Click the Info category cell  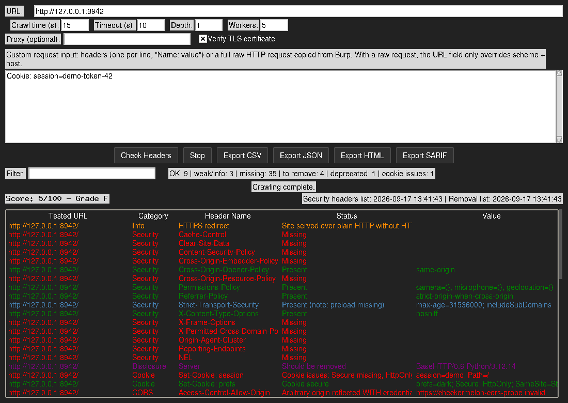tap(138, 226)
